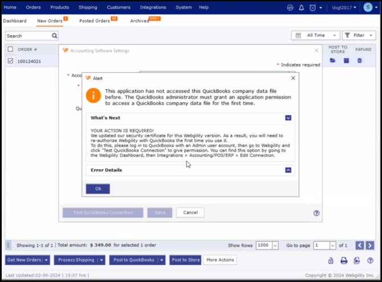
Task: Uncheck order 100124021 checkbox
Action: tap(10, 61)
